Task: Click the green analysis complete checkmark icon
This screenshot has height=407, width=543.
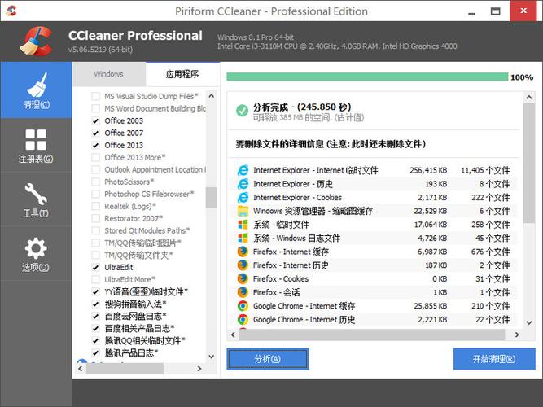Action: coord(242,111)
